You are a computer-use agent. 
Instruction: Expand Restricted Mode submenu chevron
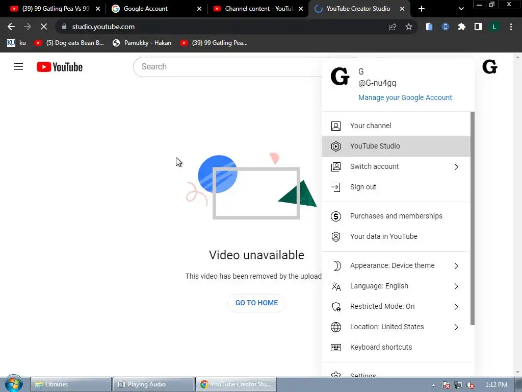pos(456,307)
